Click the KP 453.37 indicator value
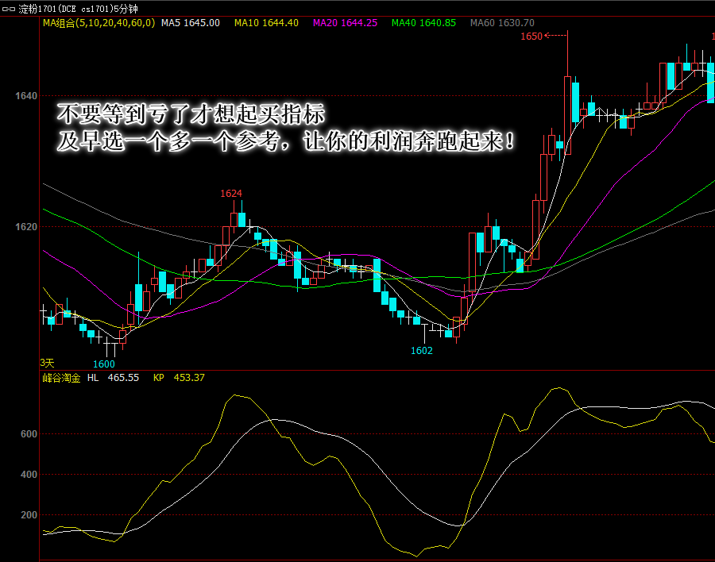The image size is (715, 562). (x=179, y=378)
